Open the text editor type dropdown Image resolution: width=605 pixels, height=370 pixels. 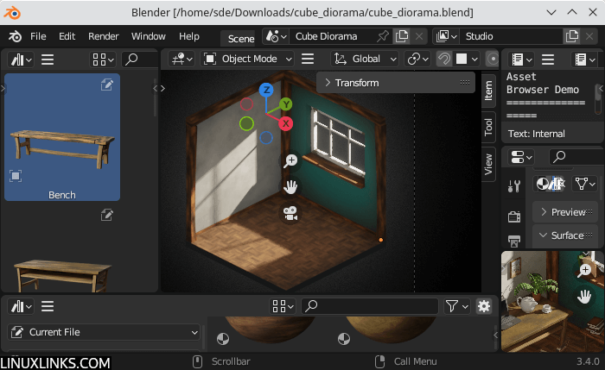pos(521,60)
